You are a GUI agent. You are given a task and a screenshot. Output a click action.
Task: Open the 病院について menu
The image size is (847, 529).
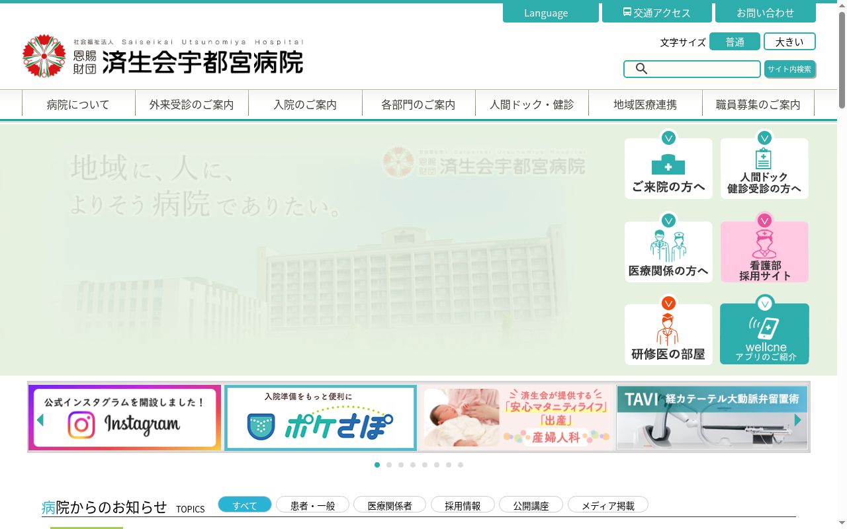pos(78,104)
